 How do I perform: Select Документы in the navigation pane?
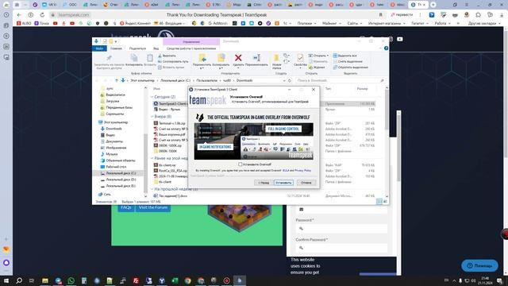coord(112,141)
